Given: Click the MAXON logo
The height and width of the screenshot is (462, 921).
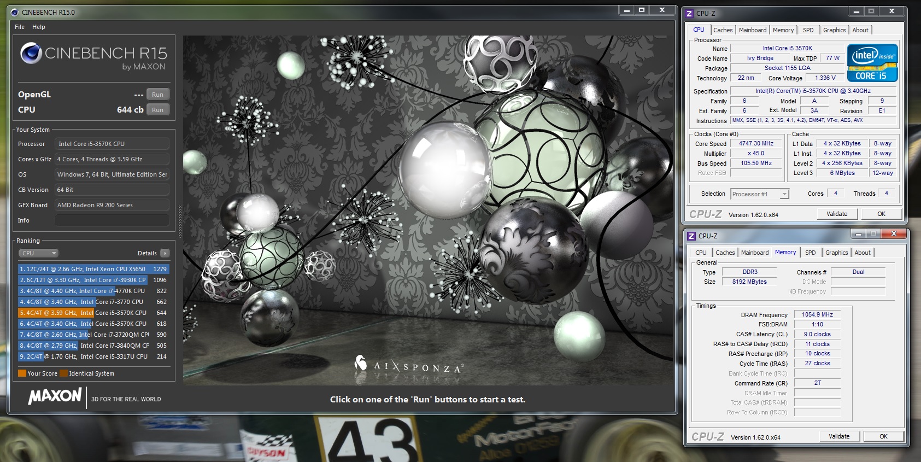Looking at the screenshot, I should (x=55, y=396).
